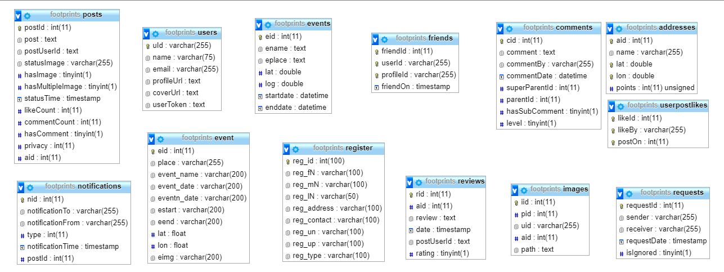Click the gear icon on friends table
The height and width of the screenshot is (272, 724).
point(384,39)
